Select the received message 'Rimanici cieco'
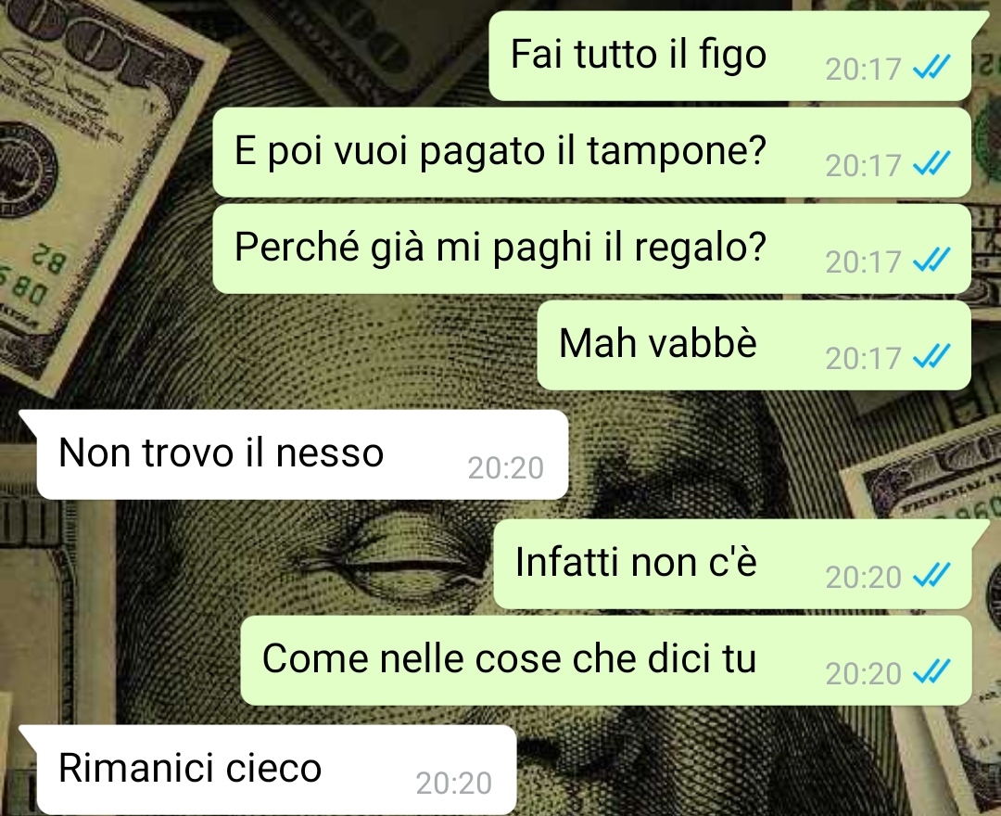 (x=276, y=770)
